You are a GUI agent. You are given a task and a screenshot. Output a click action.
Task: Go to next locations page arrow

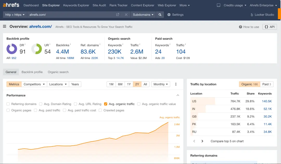click(x=202, y=141)
